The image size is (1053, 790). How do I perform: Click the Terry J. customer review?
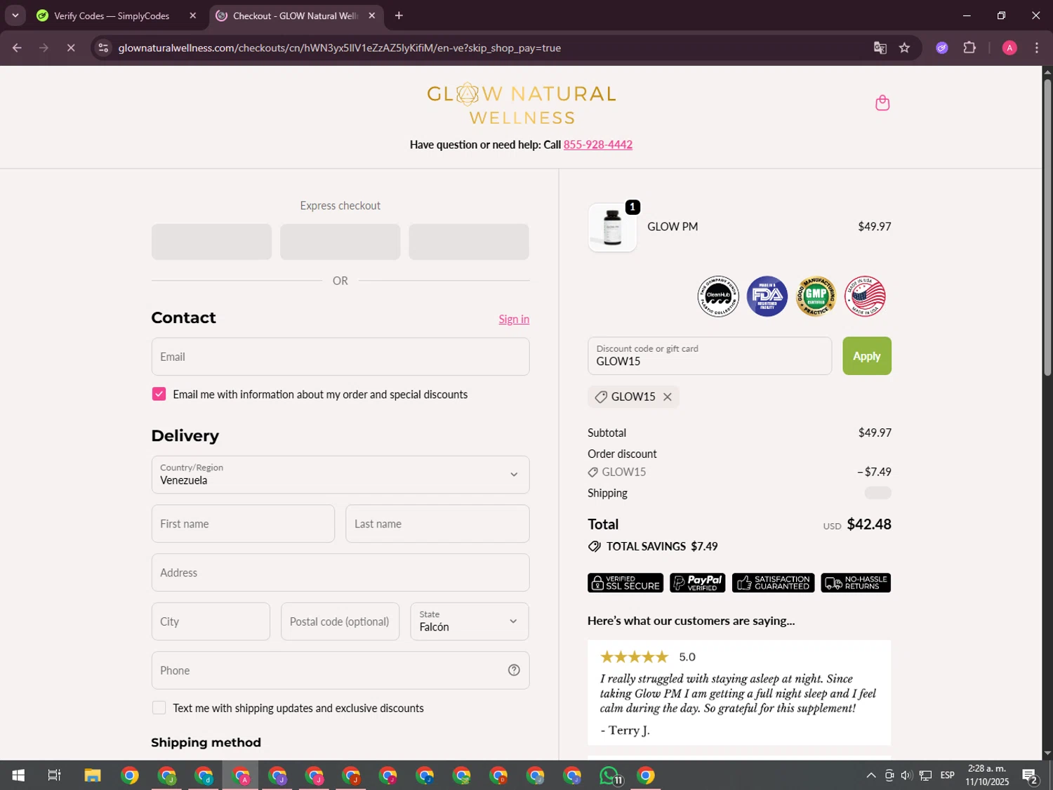point(739,692)
